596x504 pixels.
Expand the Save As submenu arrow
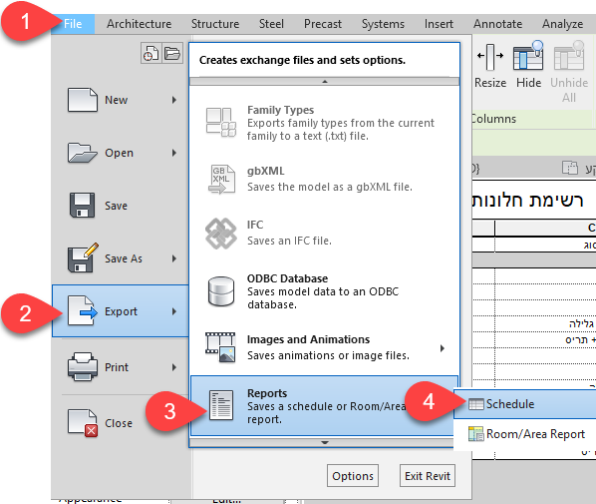click(x=174, y=258)
